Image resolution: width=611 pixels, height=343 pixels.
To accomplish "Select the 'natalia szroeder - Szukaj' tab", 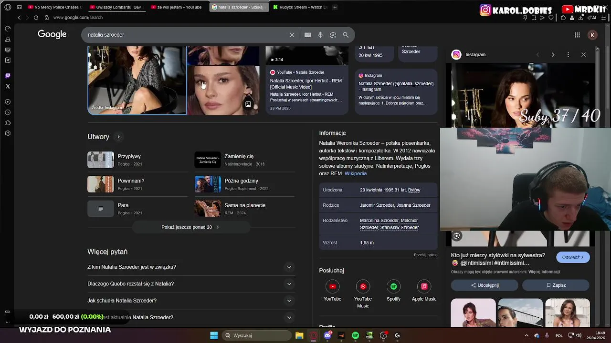I will coord(239,7).
